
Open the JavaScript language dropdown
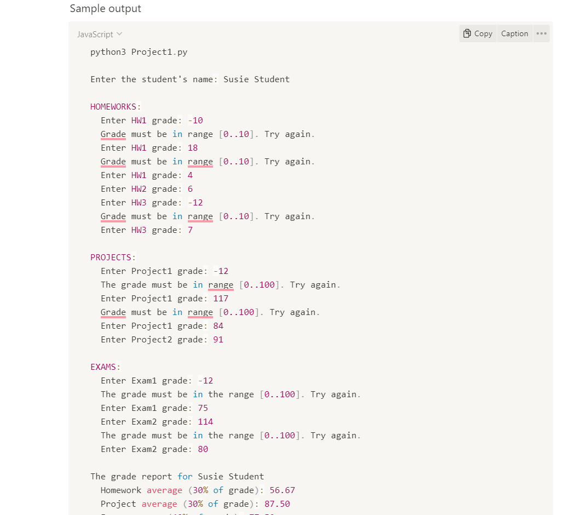100,34
